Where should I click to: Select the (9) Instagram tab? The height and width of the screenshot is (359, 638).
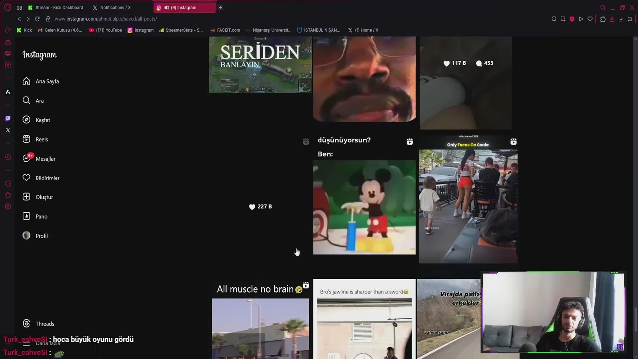(x=184, y=8)
